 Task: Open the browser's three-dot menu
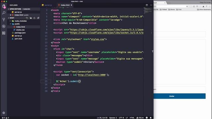coord(210,6)
